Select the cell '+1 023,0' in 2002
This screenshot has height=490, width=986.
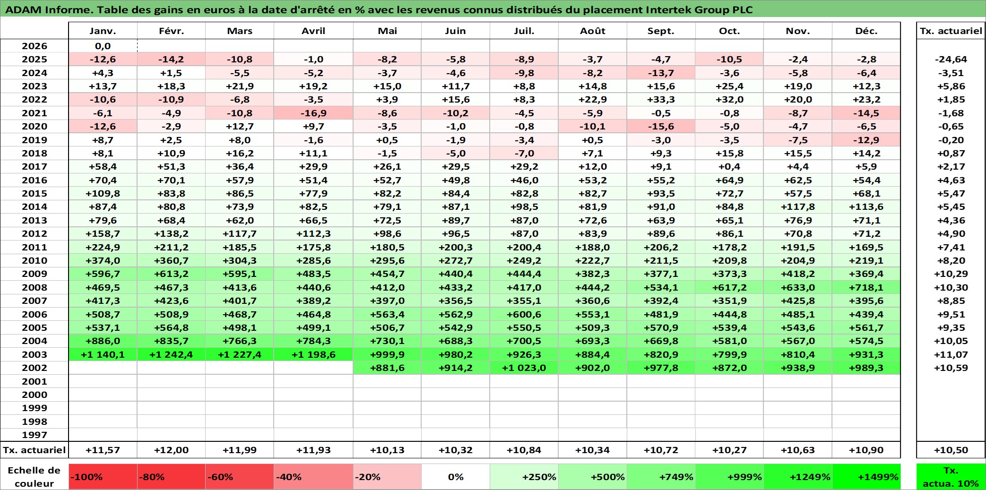[524, 368]
